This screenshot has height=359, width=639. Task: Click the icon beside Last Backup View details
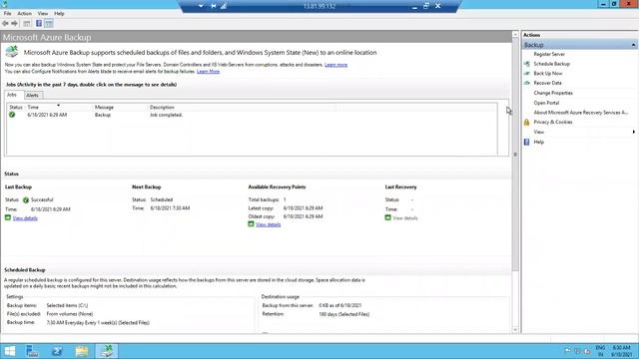tap(8, 217)
